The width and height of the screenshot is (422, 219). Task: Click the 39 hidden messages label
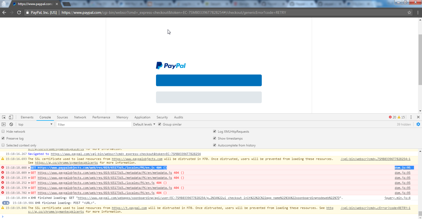click(x=404, y=124)
